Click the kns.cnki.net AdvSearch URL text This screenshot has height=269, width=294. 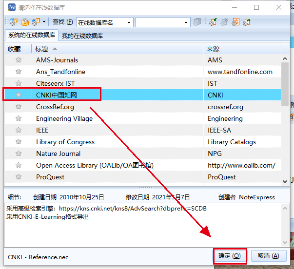pos(133,209)
